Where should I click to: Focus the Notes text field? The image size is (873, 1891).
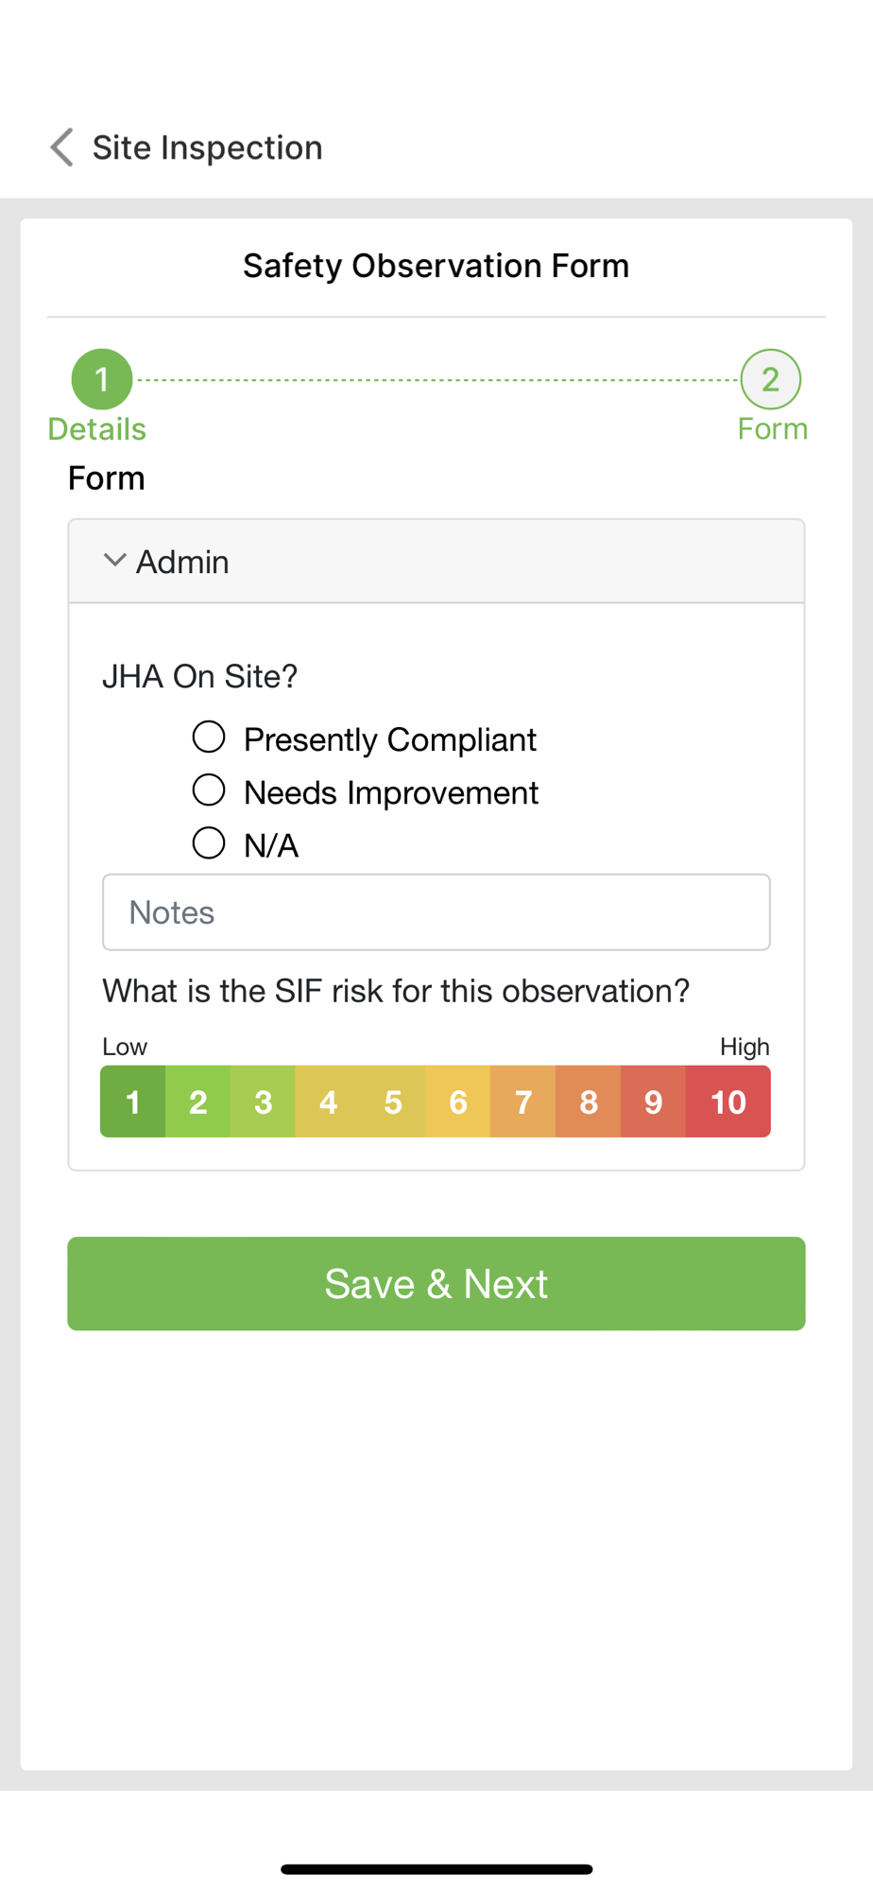436,912
